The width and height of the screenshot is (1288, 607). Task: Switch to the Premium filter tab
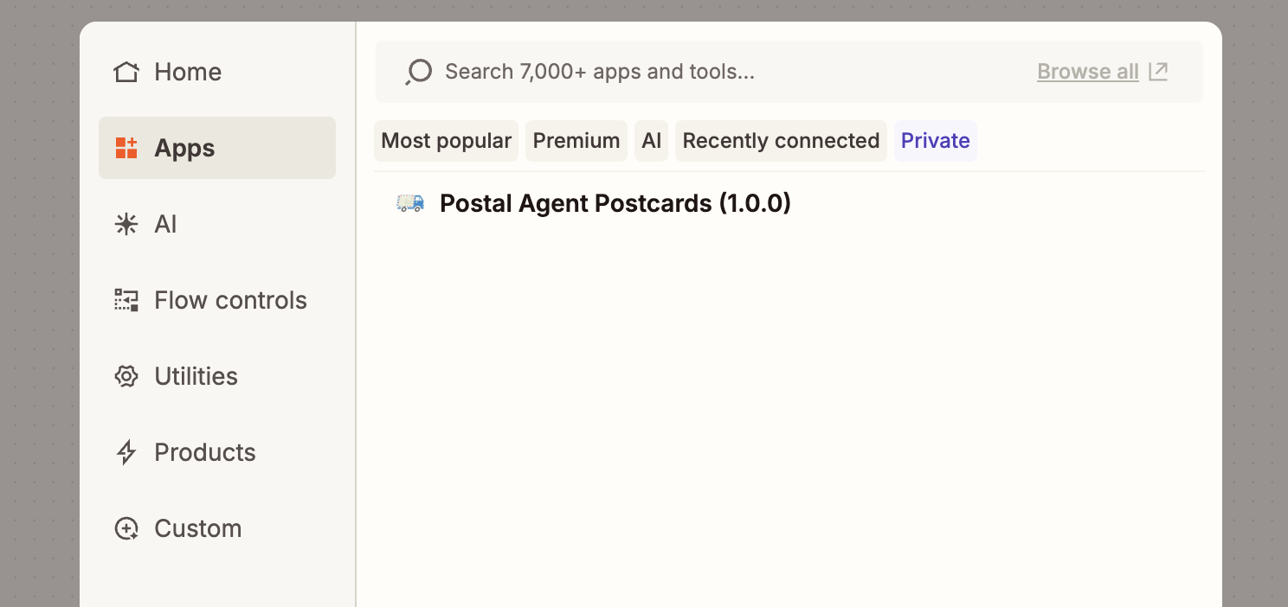576,141
